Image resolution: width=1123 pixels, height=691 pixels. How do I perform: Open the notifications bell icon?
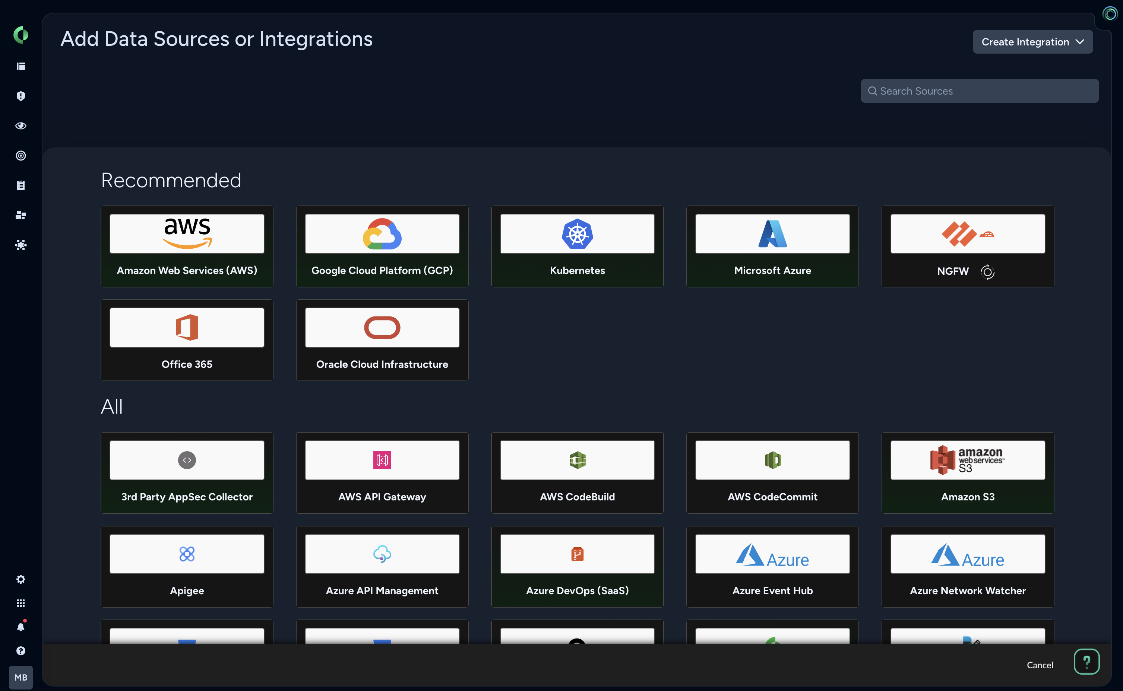point(20,627)
